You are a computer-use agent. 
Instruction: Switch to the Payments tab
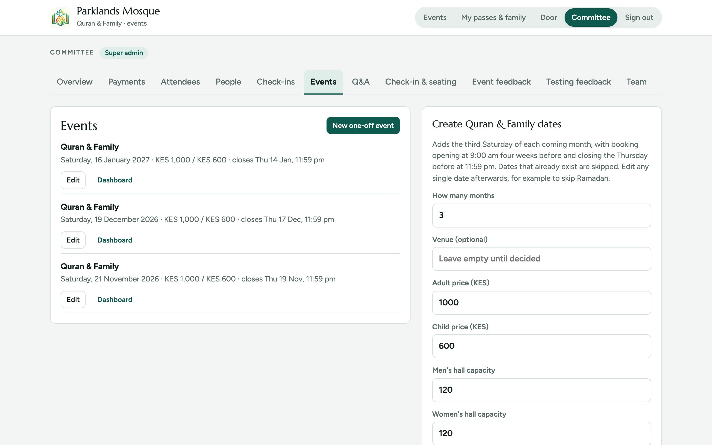click(x=127, y=82)
